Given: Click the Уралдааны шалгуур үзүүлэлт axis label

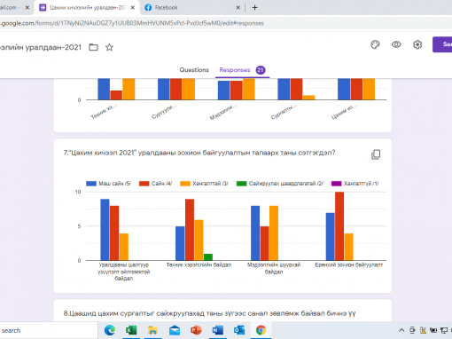Looking at the screenshot, I should click(x=124, y=272).
